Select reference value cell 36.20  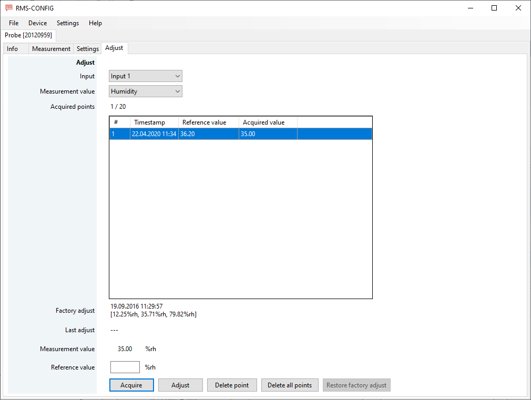pos(209,134)
